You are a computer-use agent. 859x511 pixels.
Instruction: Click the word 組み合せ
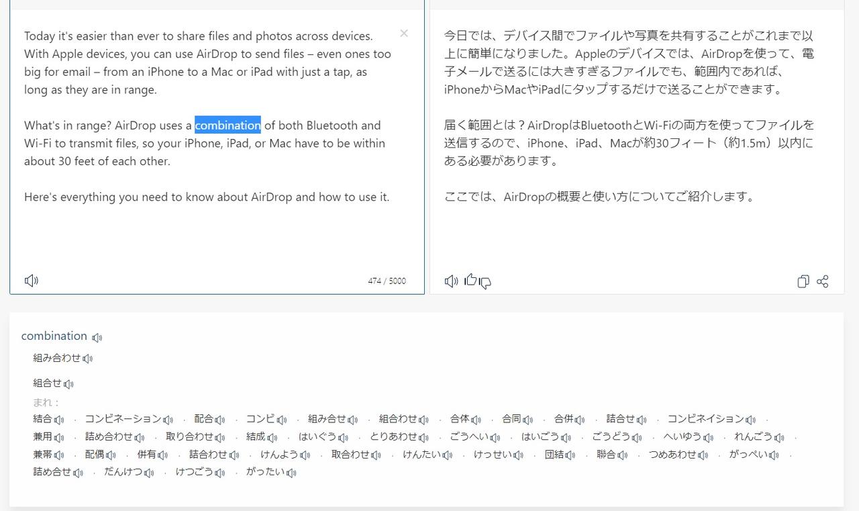(x=327, y=418)
